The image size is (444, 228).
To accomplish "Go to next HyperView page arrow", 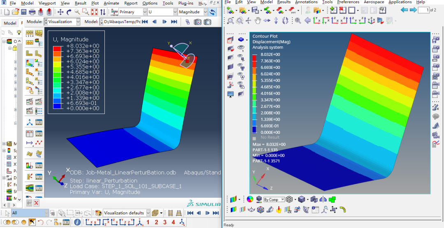I will click(x=413, y=10).
